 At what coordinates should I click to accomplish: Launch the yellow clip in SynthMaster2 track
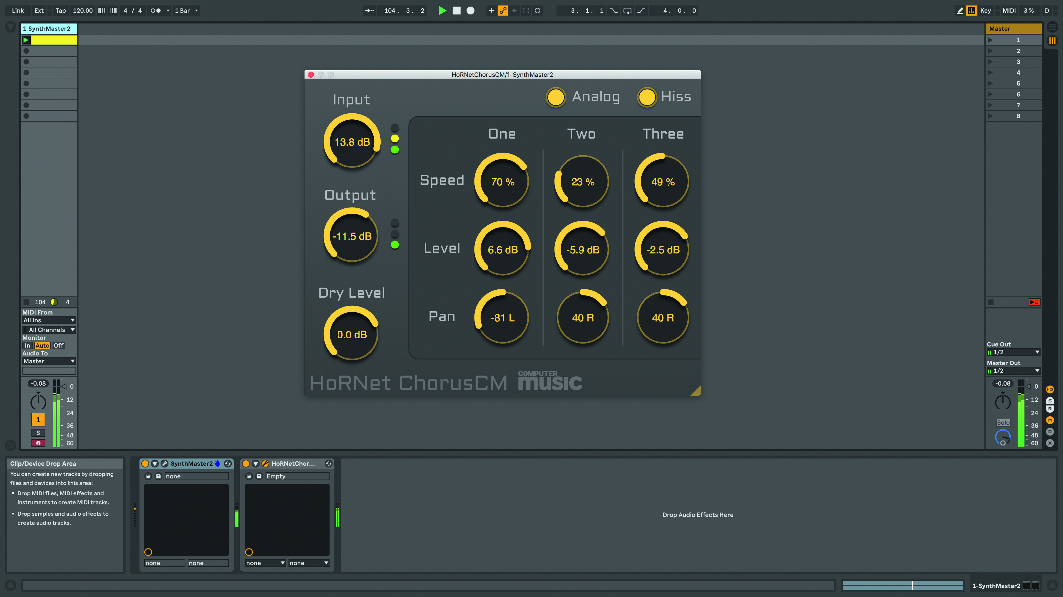coord(26,40)
